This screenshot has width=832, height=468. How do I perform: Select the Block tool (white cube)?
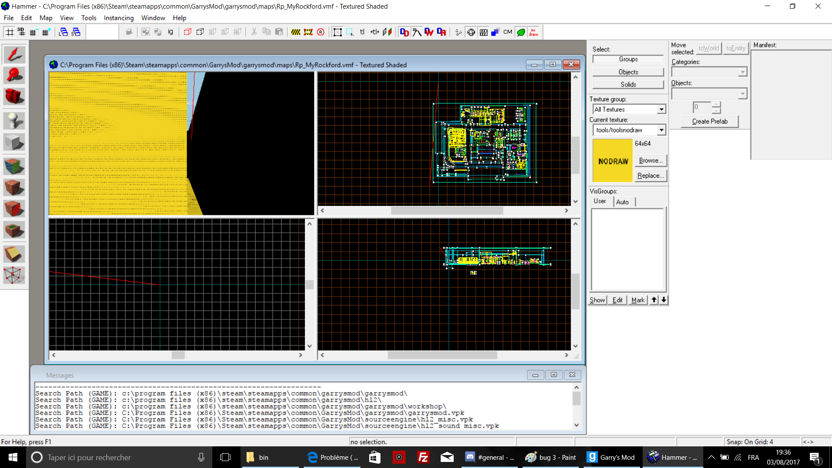click(x=14, y=142)
